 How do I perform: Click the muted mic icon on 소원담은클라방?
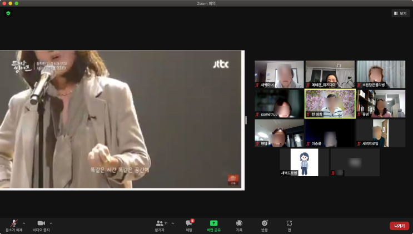(359, 85)
